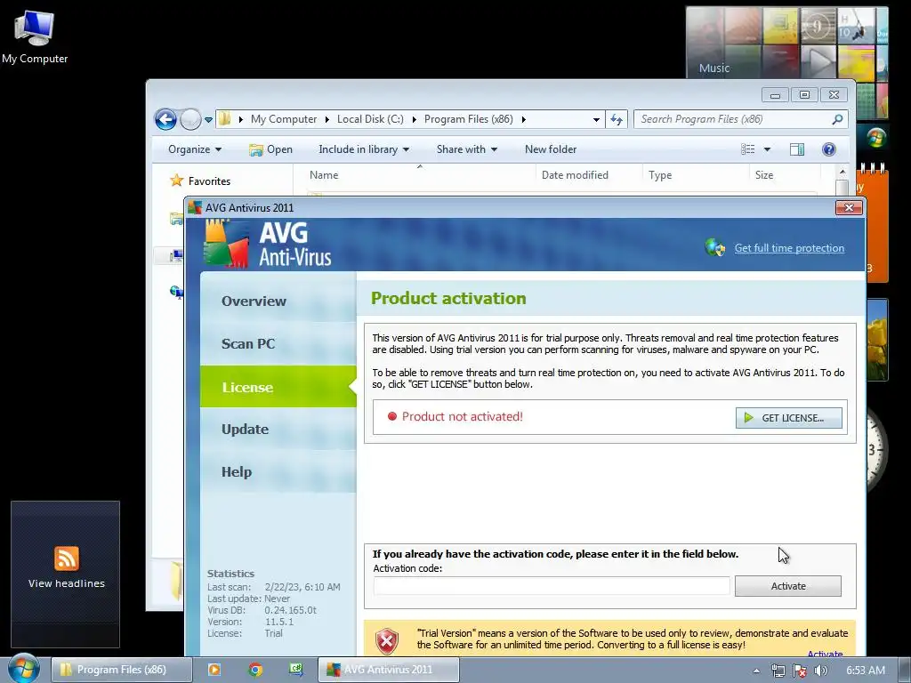Launch Chrome from taskbar
911x683 pixels.
pyautogui.click(x=255, y=670)
